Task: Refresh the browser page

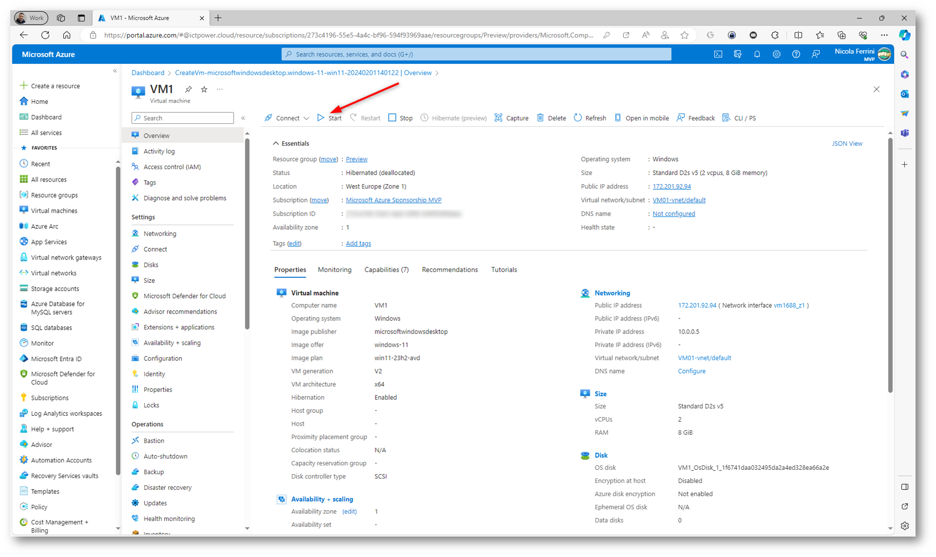Action: click(45, 35)
